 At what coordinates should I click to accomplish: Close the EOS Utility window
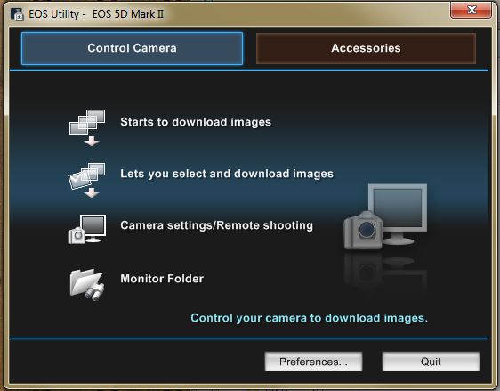pyautogui.click(x=472, y=10)
